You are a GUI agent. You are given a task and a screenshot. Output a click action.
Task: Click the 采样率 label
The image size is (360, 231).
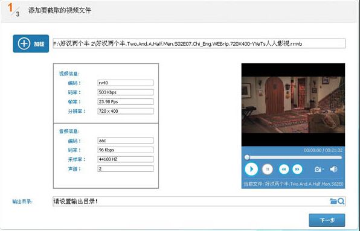tap(77, 159)
